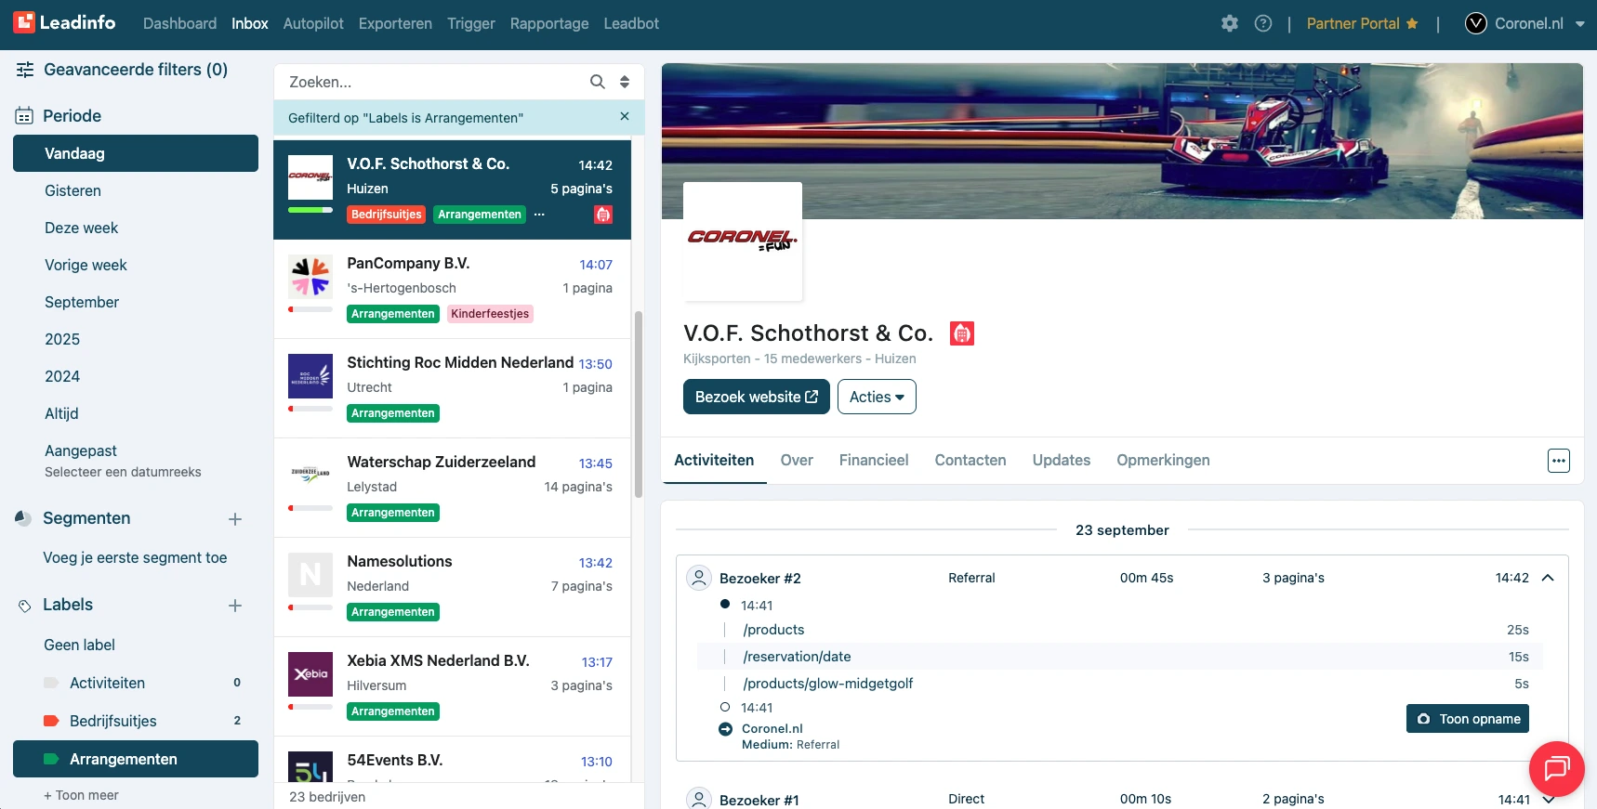Open the Acties dropdown
Screen dimensions: 1597x809
click(x=877, y=397)
